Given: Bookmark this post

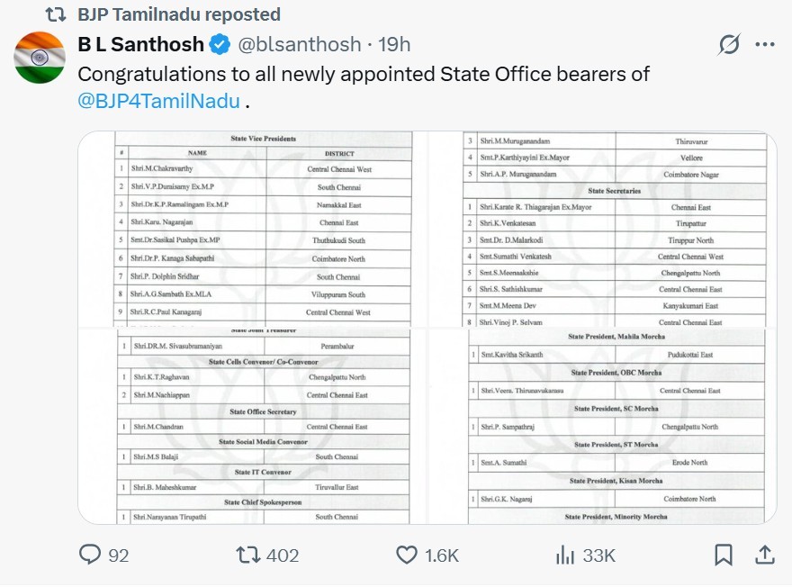Looking at the screenshot, I should point(723,555).
